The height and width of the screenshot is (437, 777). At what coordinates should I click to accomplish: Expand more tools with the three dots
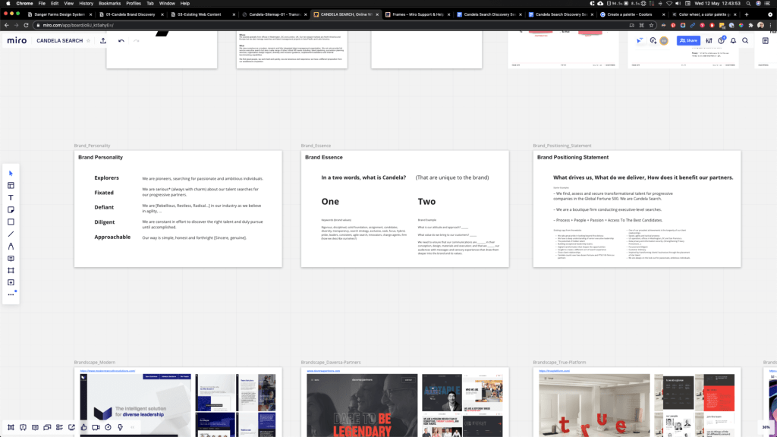point(11,294)
